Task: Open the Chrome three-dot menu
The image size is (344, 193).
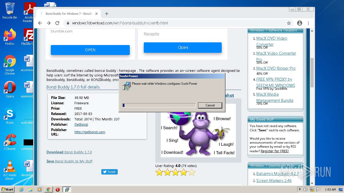Action: coord(308,23)
